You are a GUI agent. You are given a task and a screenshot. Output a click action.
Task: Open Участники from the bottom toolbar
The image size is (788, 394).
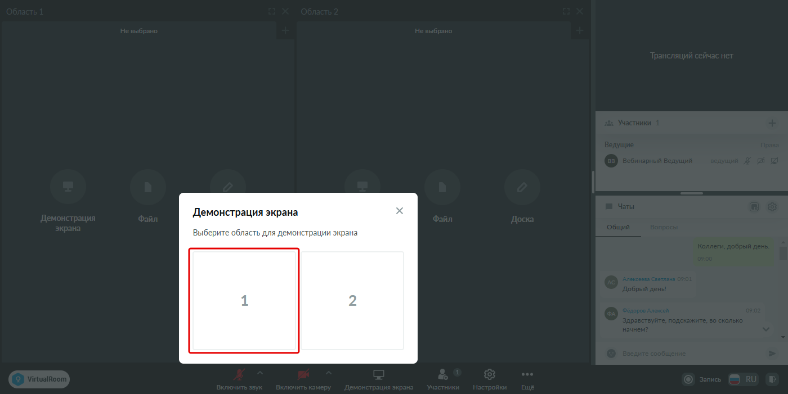point(443,380)
